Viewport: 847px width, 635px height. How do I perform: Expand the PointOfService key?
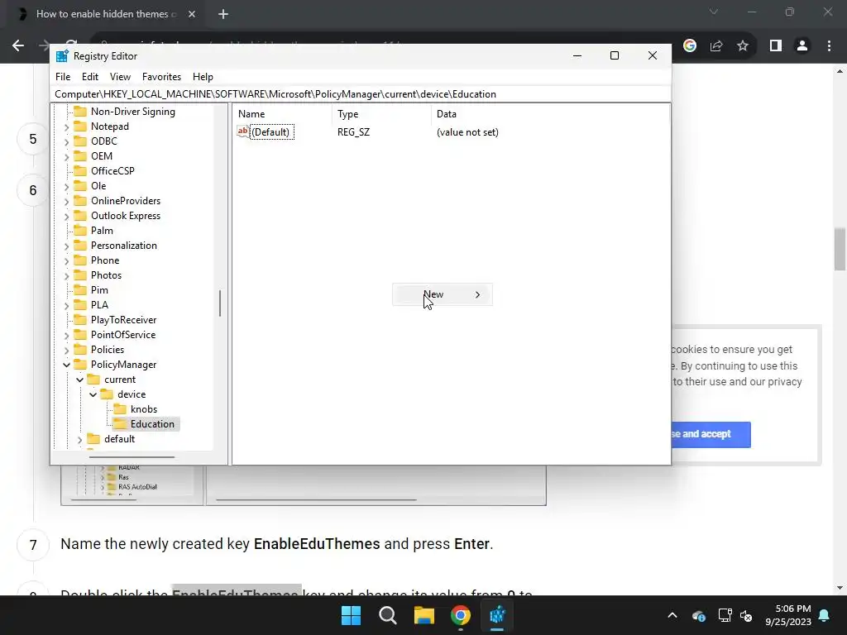(66, 336)
